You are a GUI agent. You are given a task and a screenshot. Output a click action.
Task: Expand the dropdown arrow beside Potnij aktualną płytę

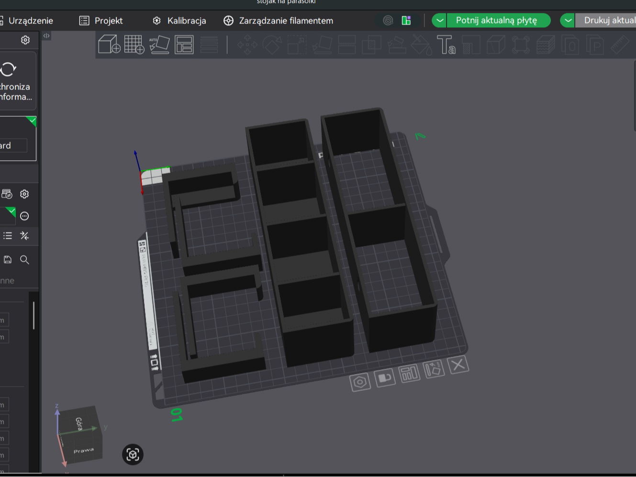pyautogui.click(x=439, y=21)
